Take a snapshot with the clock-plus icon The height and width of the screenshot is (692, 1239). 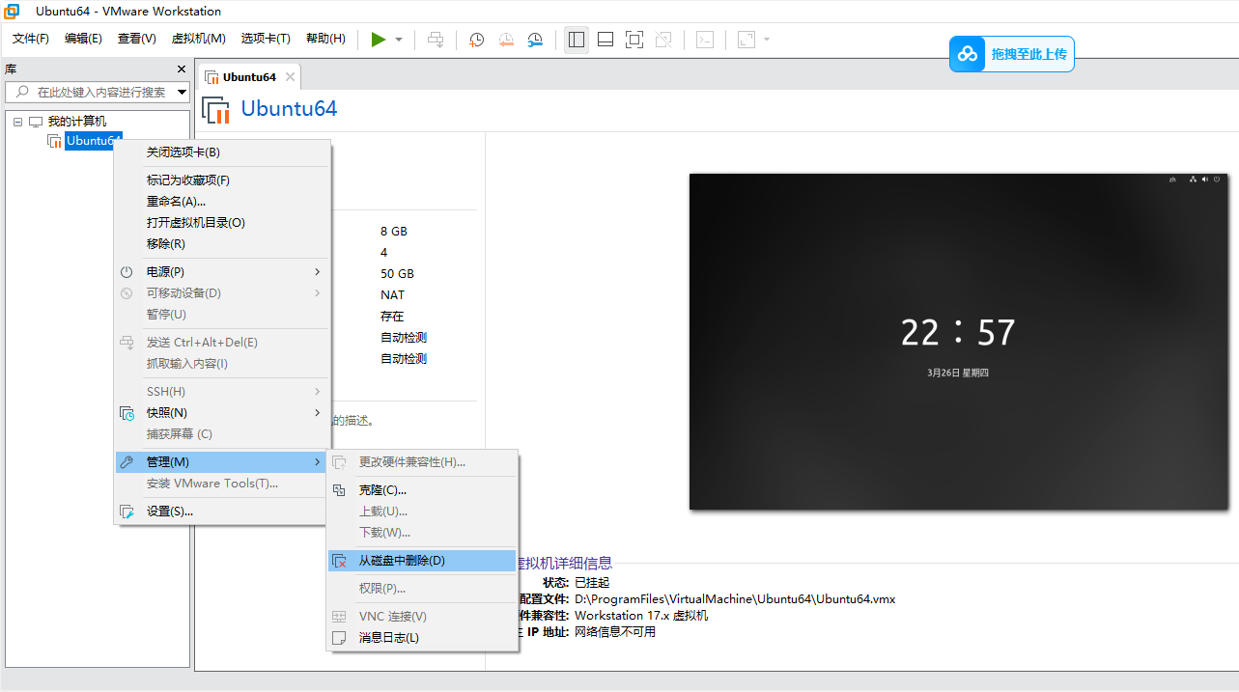click(x=476, y=40)
